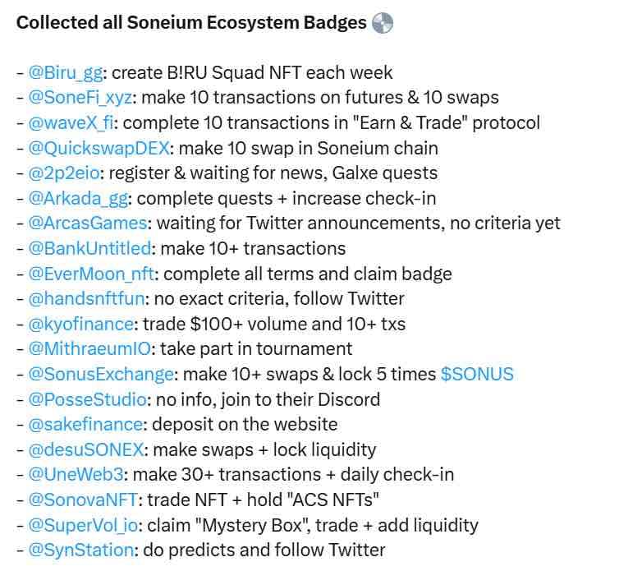Visit the @kyofinance profile
Image resolution: width=619 pixels, height=571 pixels.
click(x=81, y=324)
